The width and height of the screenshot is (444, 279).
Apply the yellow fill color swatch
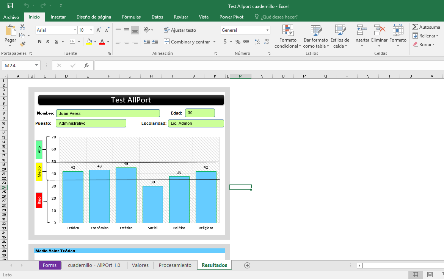pyautogui.click(x=89, y=42)
